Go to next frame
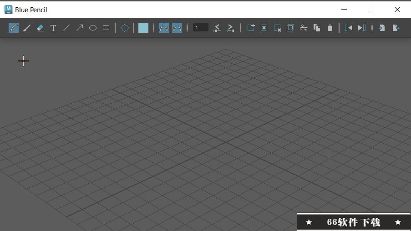 362,28
